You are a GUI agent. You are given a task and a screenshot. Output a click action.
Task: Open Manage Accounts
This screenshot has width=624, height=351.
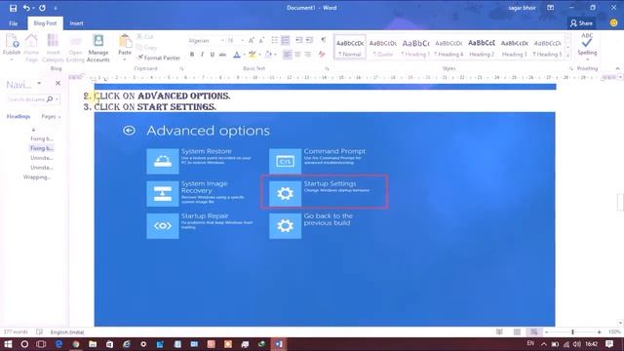(98, 48)
